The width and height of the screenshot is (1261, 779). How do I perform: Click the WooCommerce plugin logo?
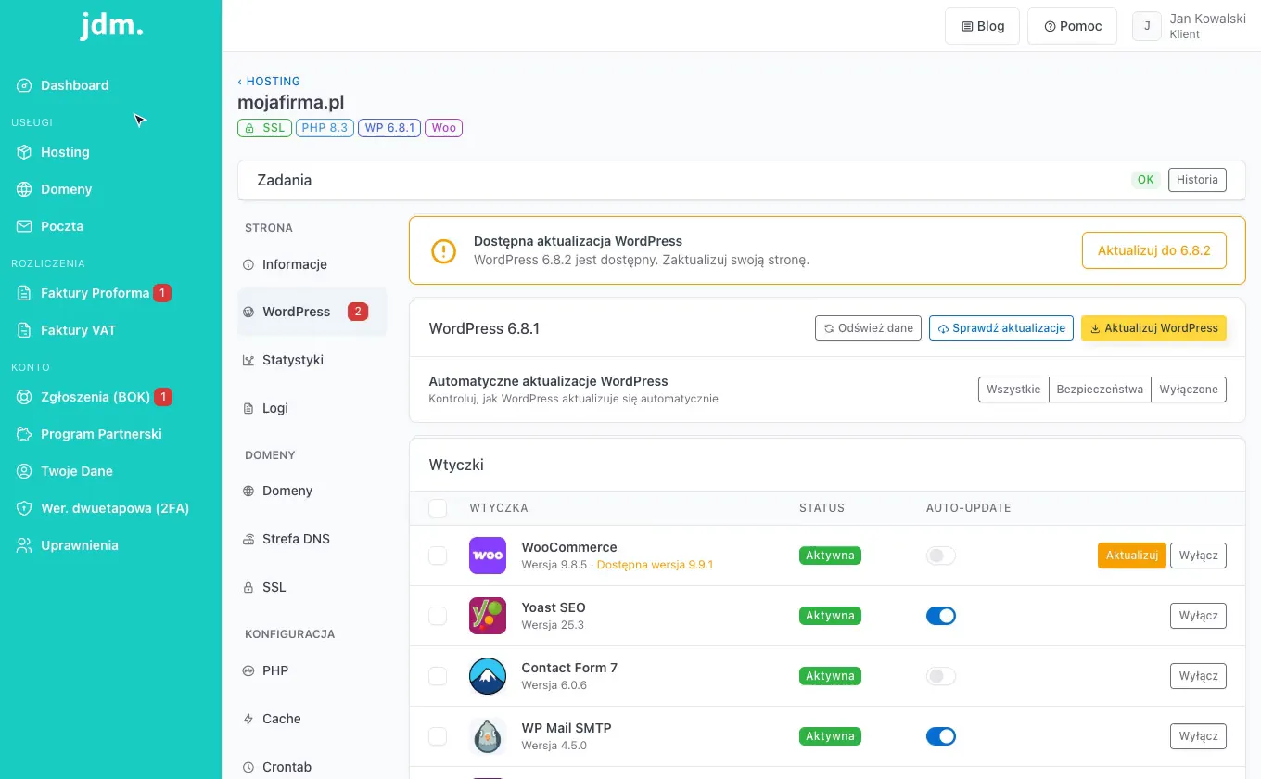(x=488, y=556)
